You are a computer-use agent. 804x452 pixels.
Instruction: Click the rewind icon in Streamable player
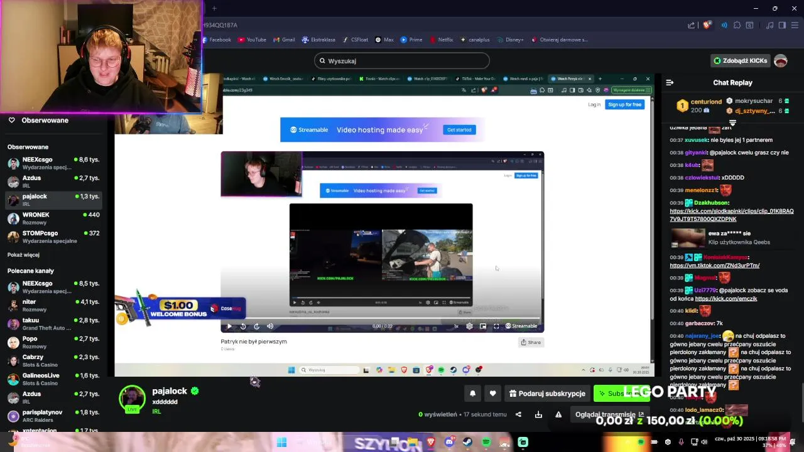point(243,326)
